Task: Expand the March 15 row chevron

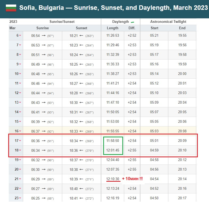Action: tap(20, 121)
